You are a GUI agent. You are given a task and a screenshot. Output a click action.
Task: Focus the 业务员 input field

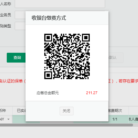point(20,15)
